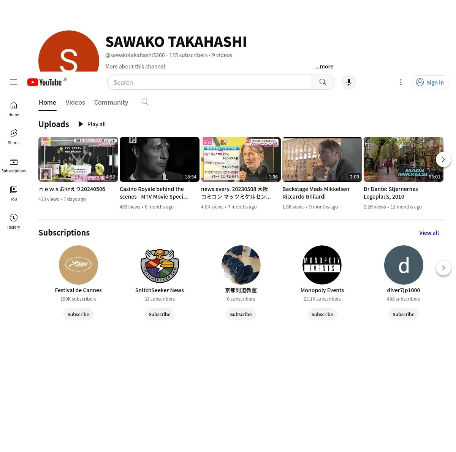Open Home in the sidebar

click(x=14, y=109)
